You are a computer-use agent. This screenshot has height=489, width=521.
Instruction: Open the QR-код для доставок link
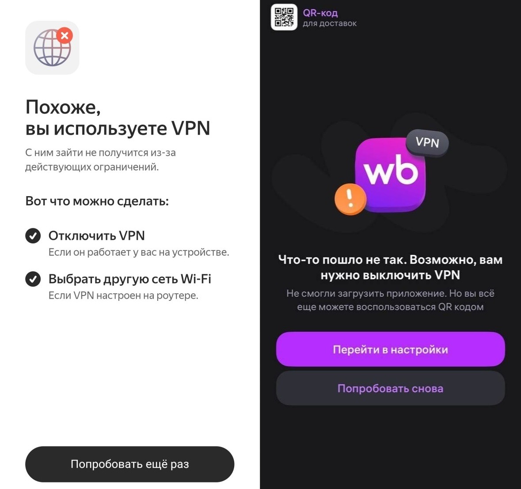point(320,13)
